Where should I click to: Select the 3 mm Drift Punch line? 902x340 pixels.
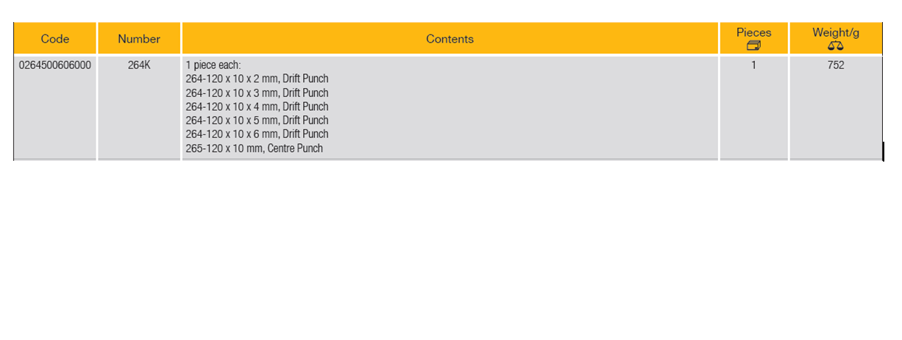(257, 93)
